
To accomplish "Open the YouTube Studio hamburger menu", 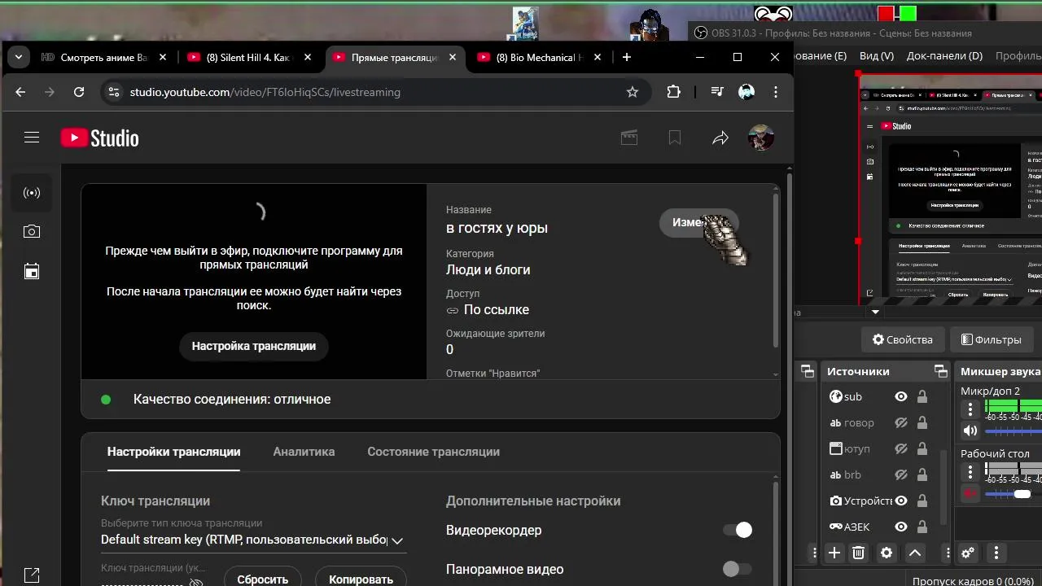I will click(x=32, y=138).
